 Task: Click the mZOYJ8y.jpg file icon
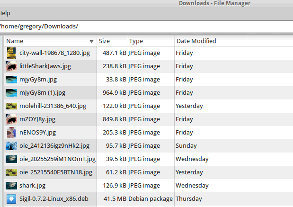pyautogui.click(x=11, y=119)
